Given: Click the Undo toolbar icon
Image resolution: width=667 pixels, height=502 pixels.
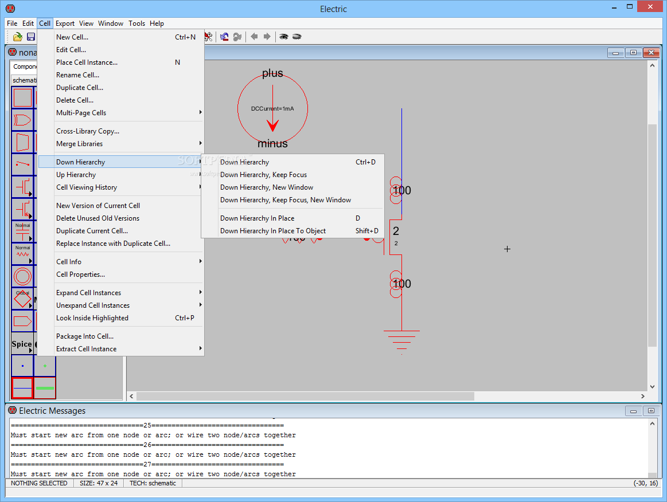Looking at the screenshot, I should (224, 37).
